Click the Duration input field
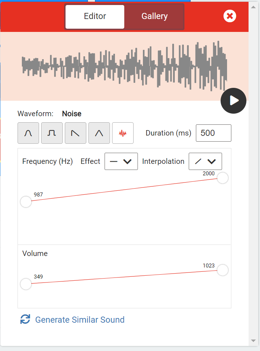The image size is (260, 351). click(213, 133)
